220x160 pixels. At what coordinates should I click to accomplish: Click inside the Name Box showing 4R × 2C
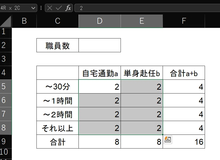tap(15, 8)
